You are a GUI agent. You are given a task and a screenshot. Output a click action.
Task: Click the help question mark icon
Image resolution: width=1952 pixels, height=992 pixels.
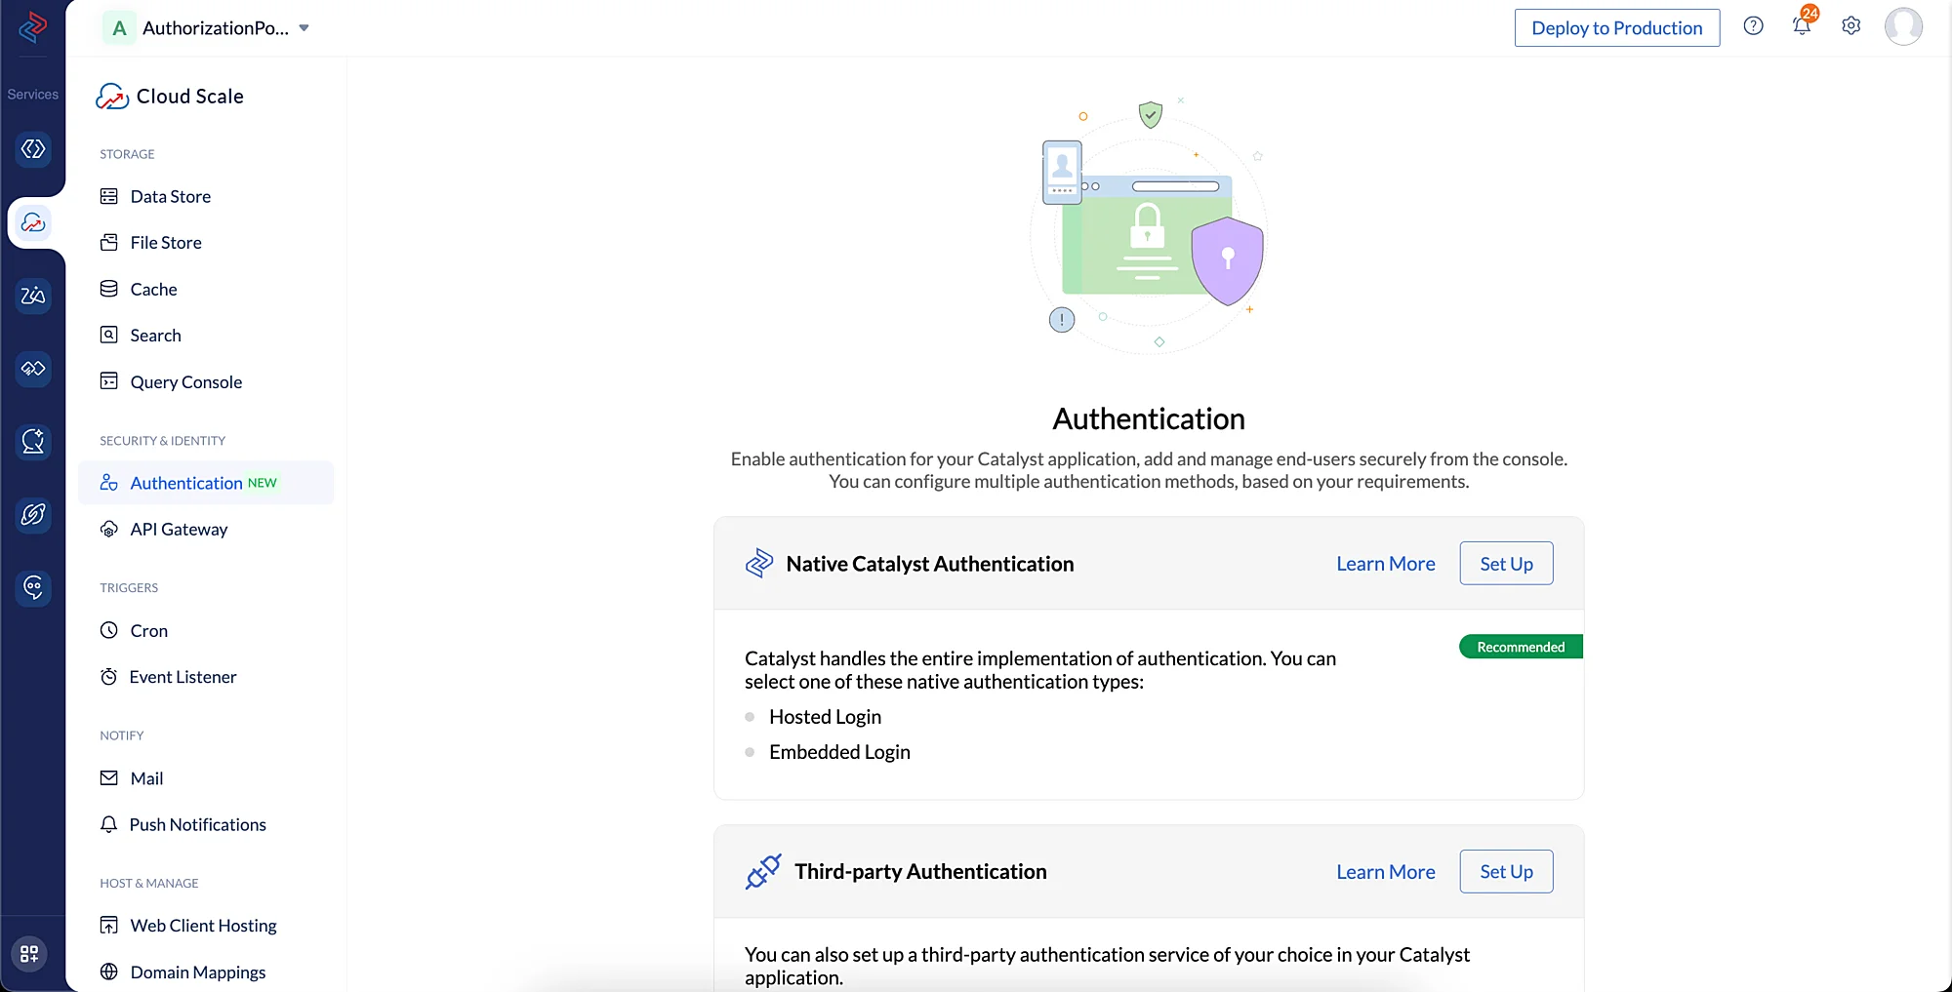point(1753,26)
